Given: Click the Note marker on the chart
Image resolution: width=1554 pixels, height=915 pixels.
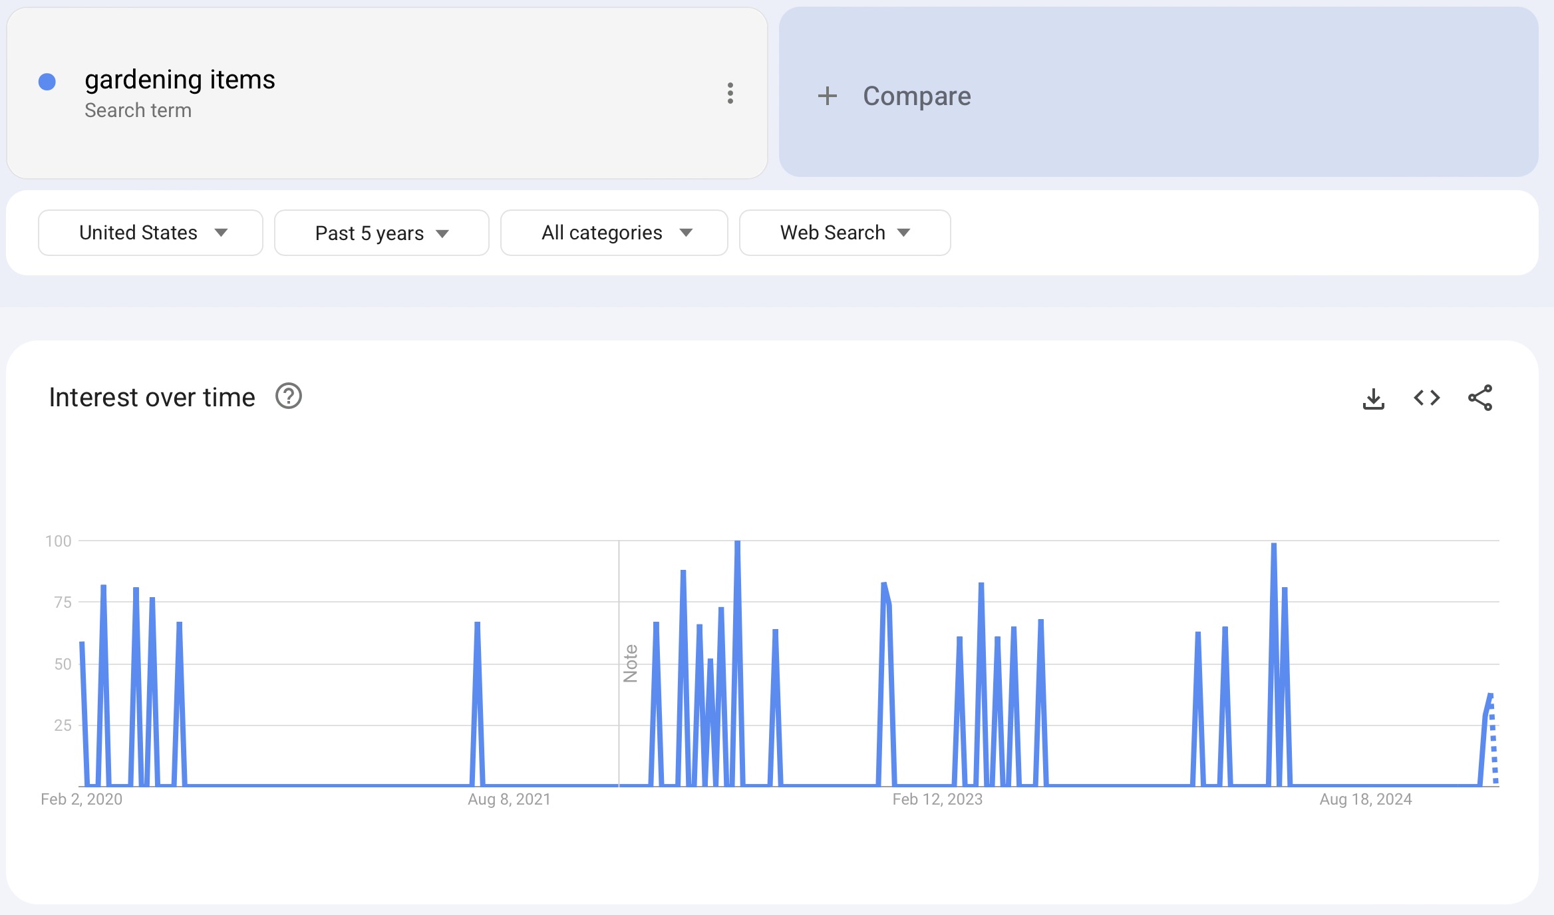Looking at the screenshot, I should (630, 663).
